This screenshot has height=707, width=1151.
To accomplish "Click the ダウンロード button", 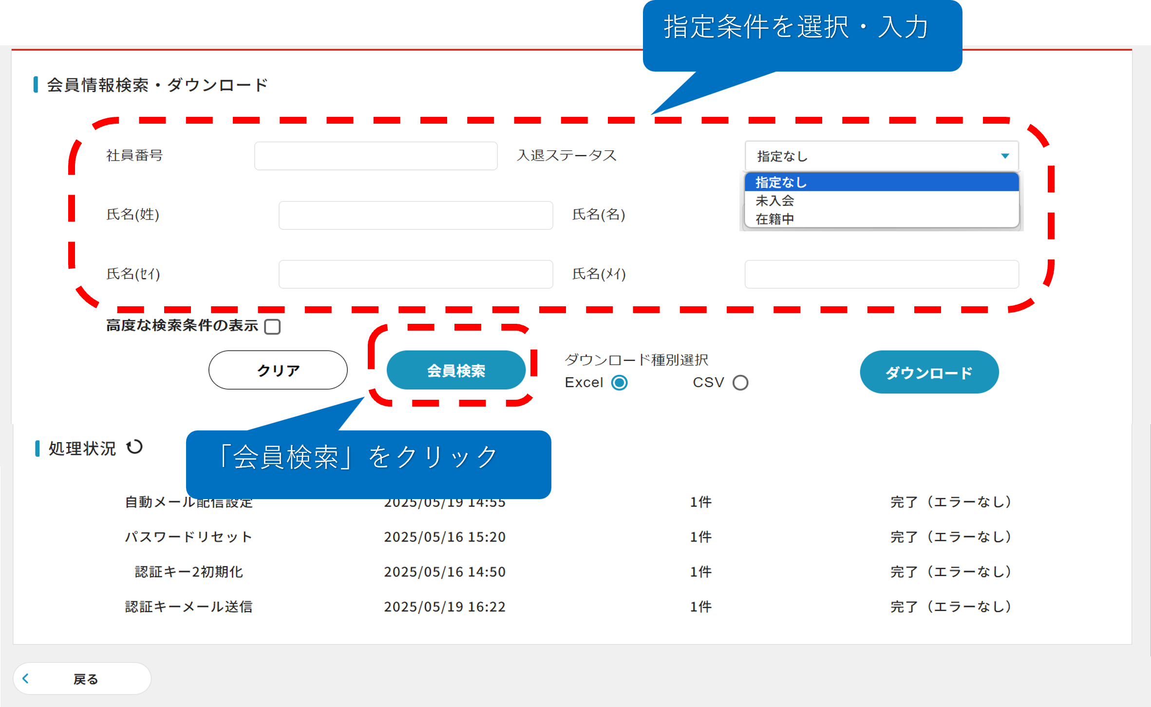I will point(929,372).
